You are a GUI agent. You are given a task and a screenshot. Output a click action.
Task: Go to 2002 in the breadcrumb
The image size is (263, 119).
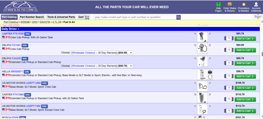pos(35,22)
